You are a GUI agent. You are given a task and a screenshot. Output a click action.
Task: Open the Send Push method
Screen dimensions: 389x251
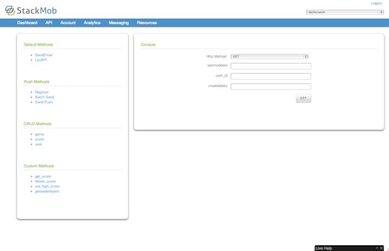pyautogui.click(x=44, y=102)
